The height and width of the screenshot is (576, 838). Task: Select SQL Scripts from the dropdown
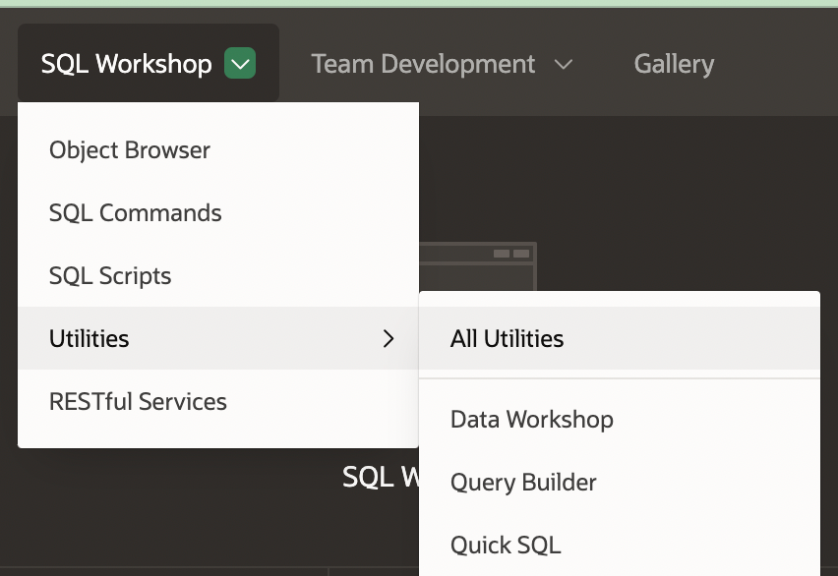(x=110, y=275)
